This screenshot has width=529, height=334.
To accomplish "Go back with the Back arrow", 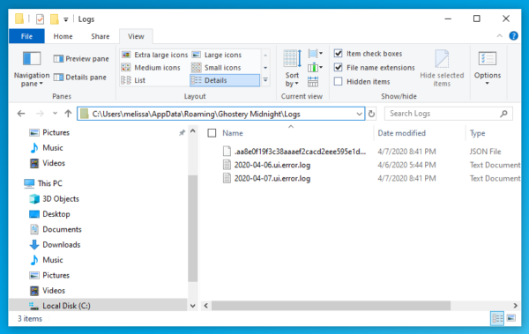I will (21, 114).
